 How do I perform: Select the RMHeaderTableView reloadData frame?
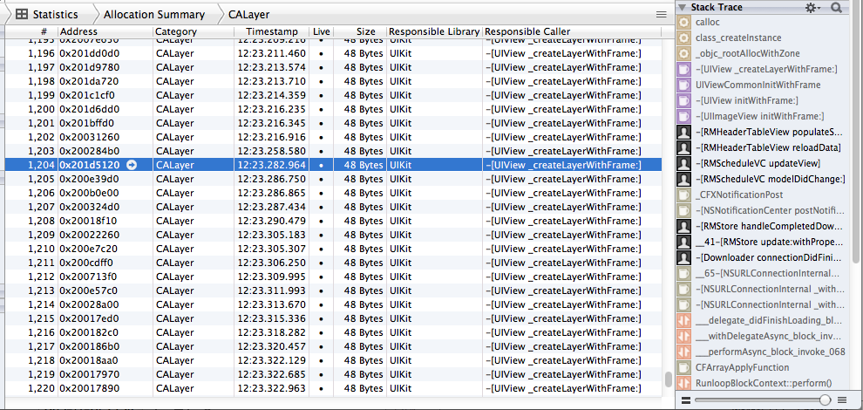coord(767,147)
